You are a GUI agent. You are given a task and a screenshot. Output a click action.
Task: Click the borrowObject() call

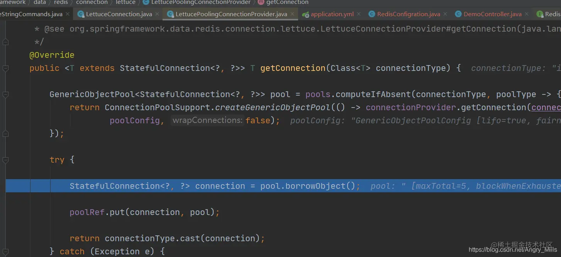(320, 186)
